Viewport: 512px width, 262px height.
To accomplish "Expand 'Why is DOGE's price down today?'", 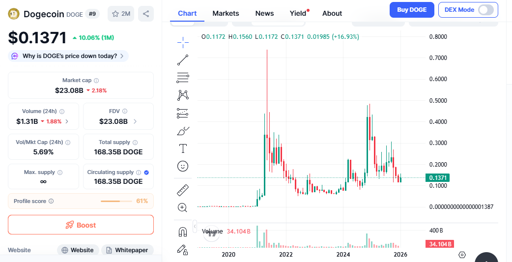I will (x=68, y=56).
